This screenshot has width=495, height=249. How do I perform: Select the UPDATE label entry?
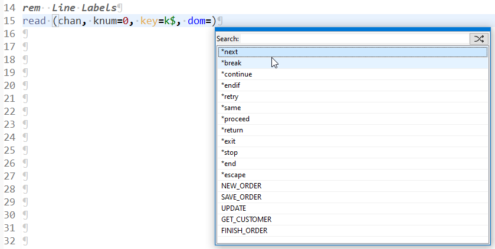234,208
